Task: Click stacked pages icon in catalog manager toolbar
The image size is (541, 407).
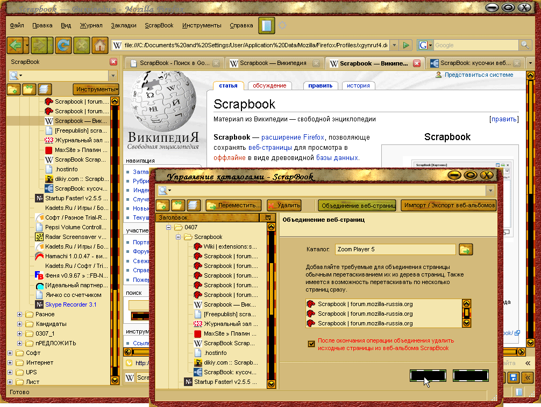Action: click(194, 206)
